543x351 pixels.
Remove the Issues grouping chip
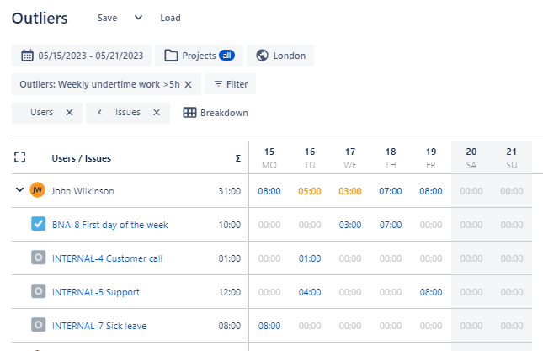156,113
